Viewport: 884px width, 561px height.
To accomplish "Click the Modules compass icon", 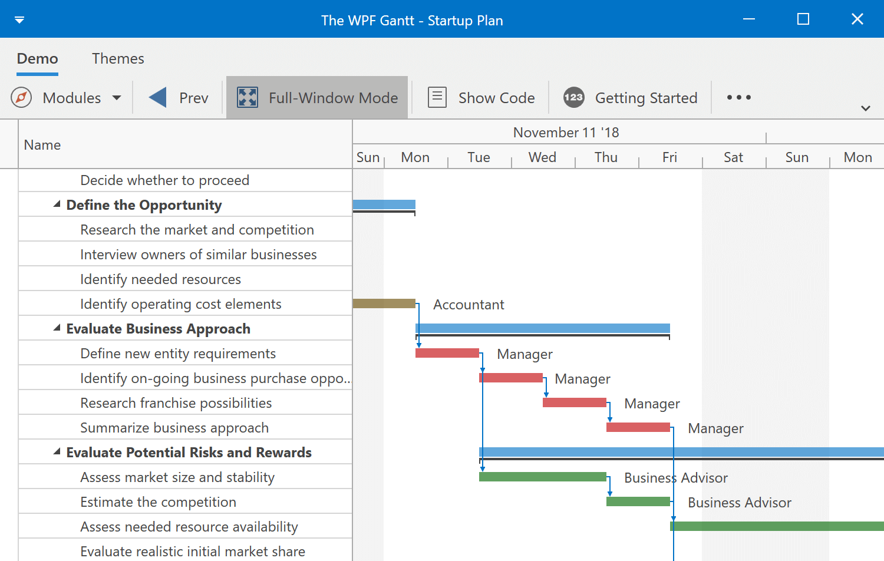I will point(21,97).
